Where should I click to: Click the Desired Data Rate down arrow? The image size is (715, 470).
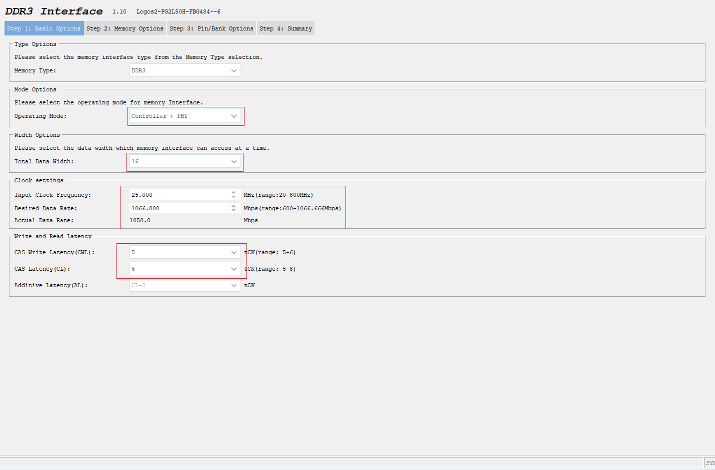(233, 210)
